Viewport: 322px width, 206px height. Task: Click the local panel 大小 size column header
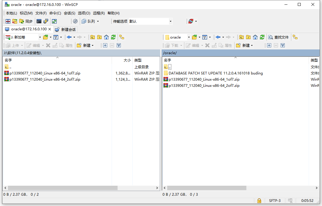(122, 60)
